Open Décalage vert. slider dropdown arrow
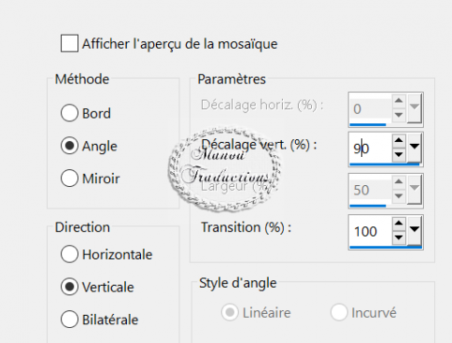The width and height of the screenshot is (452, 343). [414, 147]
